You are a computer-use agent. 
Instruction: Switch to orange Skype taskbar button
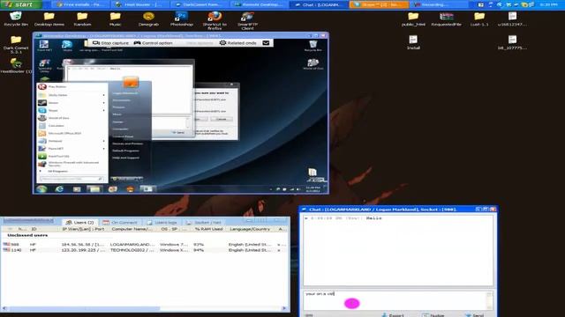379,4
